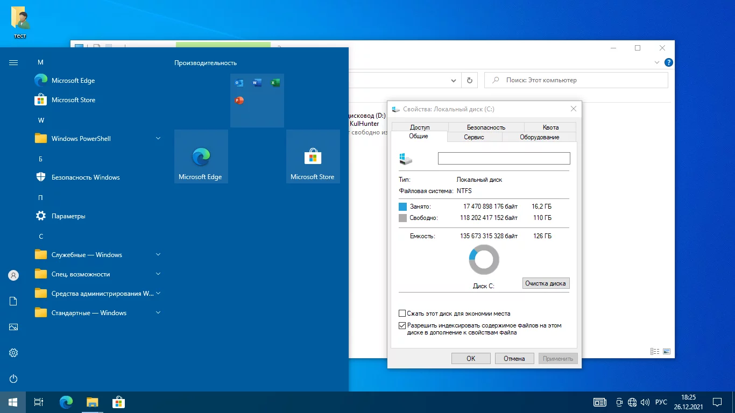Expand the Служебные — Windows folder

[158, 254]
